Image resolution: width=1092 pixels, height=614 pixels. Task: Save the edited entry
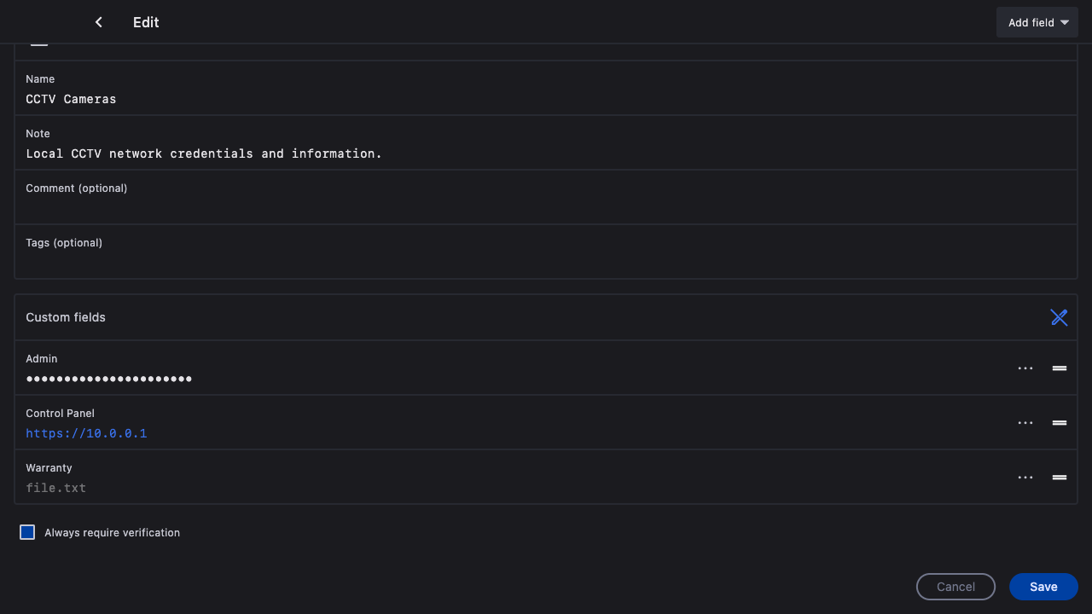click(x=1043, y=587)
